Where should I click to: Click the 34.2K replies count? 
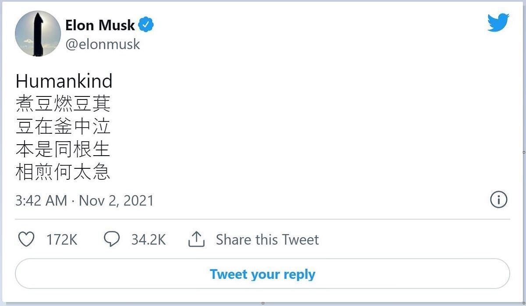click(149, 240)
